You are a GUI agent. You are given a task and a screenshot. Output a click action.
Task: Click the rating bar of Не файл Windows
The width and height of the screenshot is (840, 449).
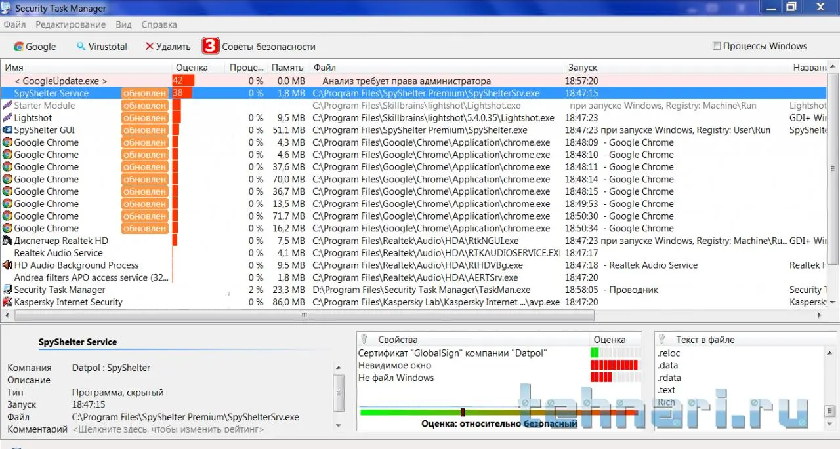point(615,378)
